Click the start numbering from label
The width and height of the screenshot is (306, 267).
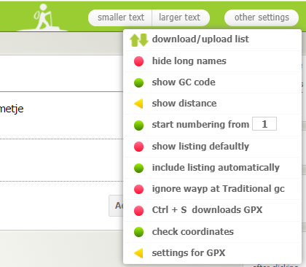[200, 125]
